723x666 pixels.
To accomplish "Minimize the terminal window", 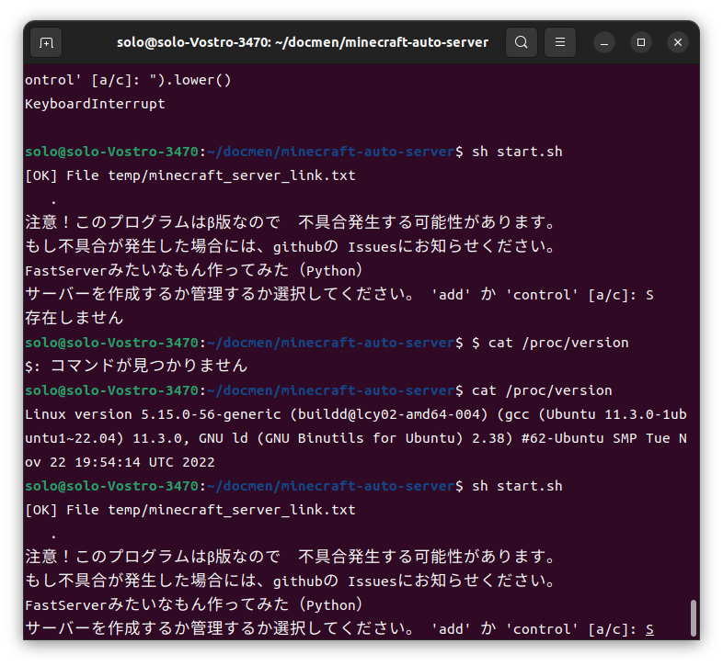I will point(604,43).
